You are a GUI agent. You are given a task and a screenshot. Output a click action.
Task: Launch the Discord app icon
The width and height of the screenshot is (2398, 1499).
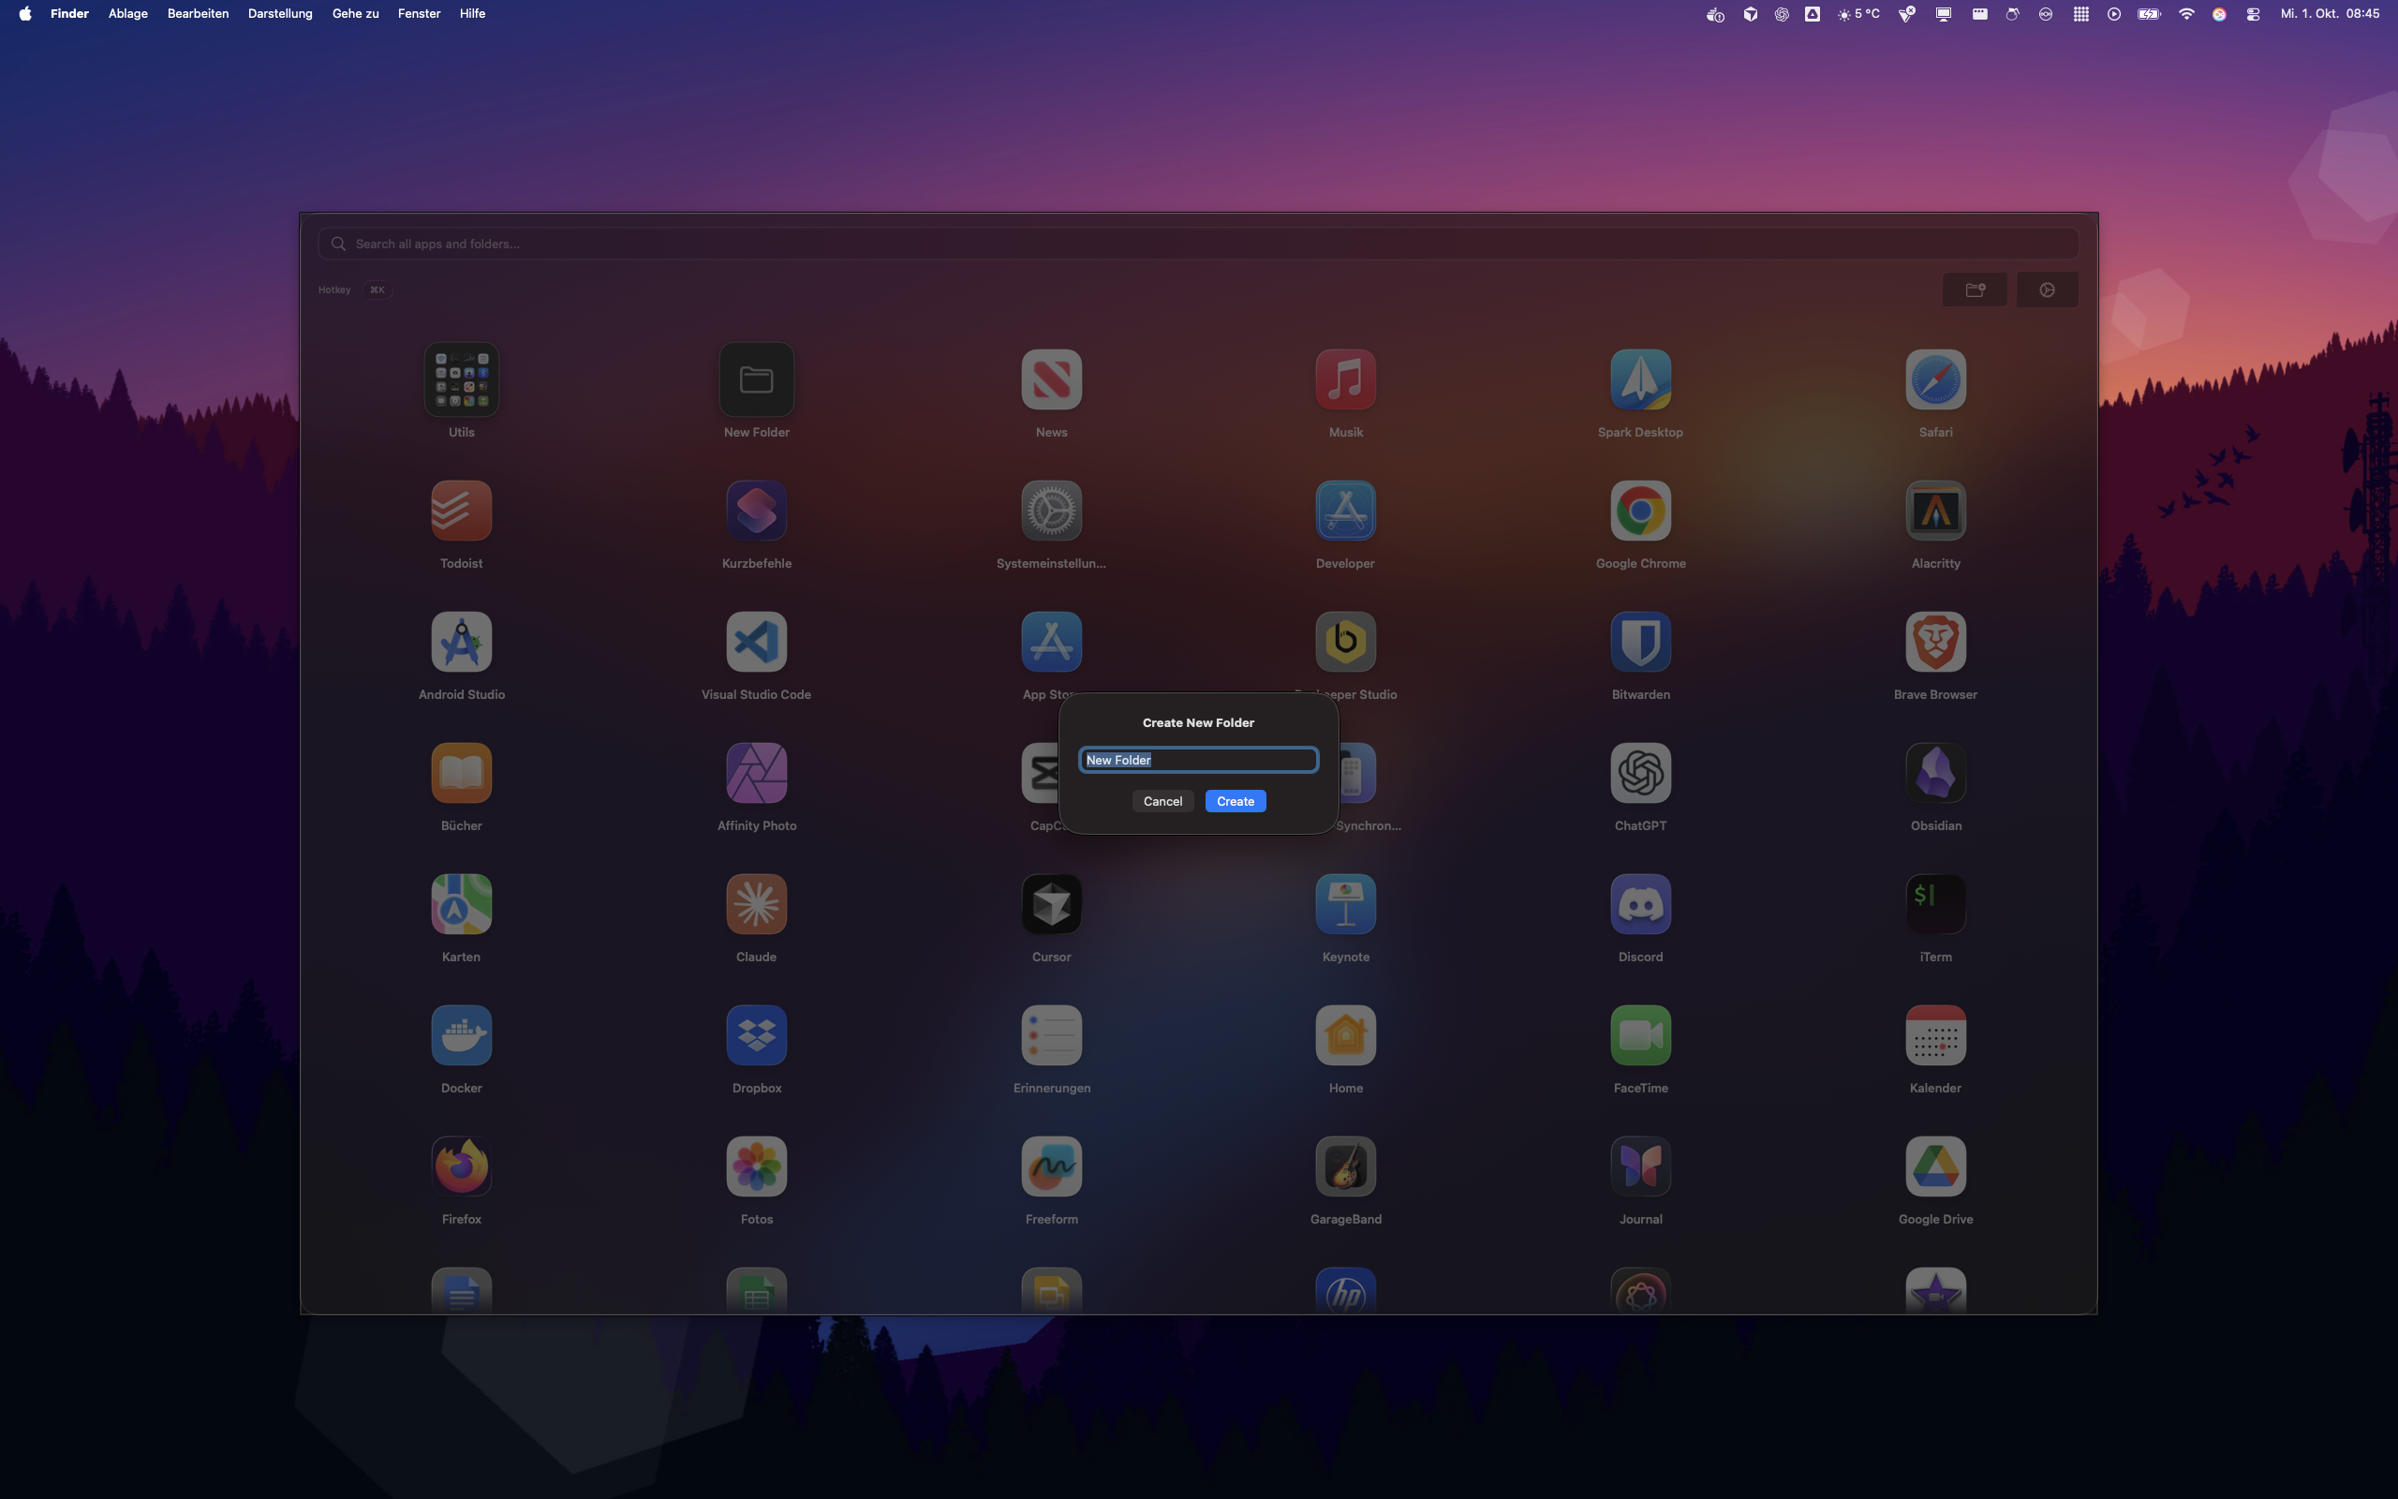(x=1640, y=904)
